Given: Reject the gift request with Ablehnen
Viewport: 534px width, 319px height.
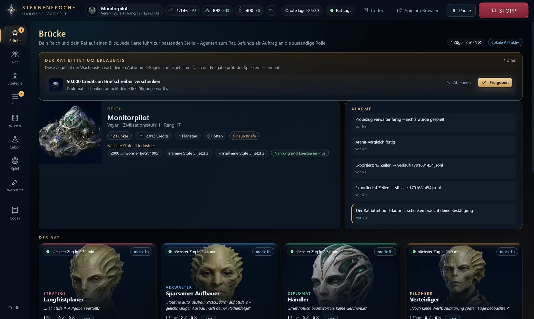Looking at the screenshot, I should 458,82.
